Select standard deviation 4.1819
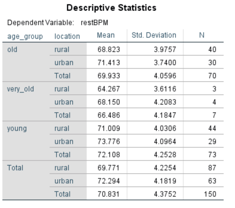Image resolution: width=235 pixels, height=208 pixels. click(x=165, y=181)
